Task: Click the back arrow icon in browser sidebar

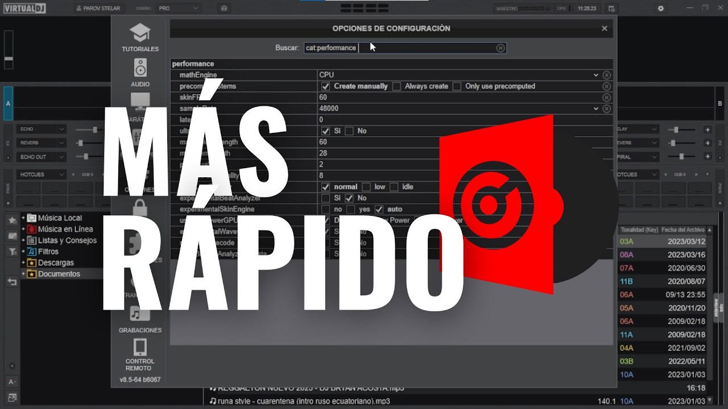Action: 12,282
